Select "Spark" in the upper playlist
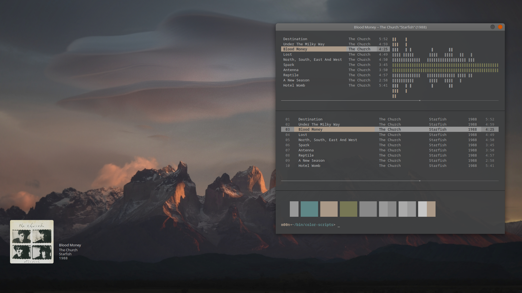 tap(289, 65)
